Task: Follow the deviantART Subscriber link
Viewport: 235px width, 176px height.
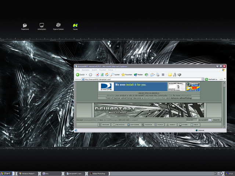Action: 155,98
